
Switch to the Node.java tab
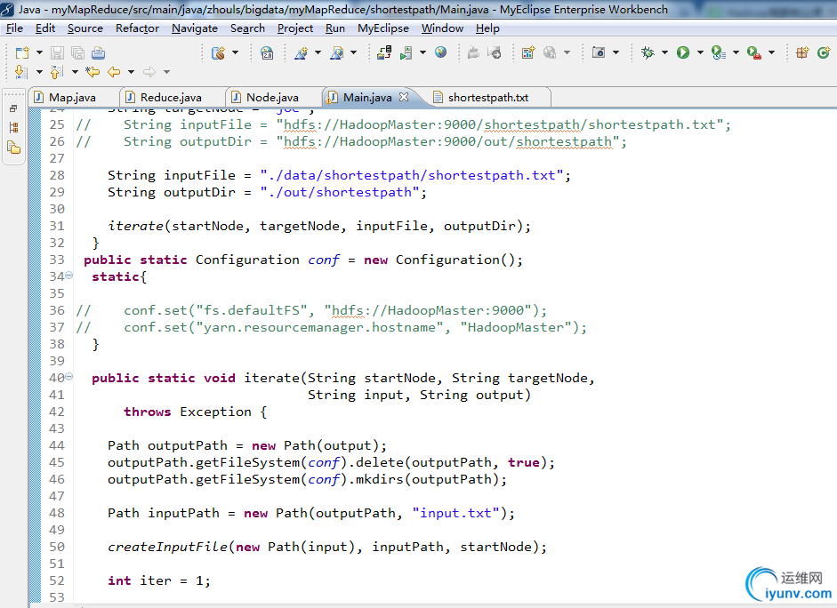pyautogui.click(x=272, y=97)
